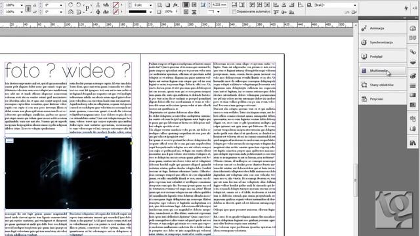The width and height of the screenshot is (420, 236).
Task: Click the 4.233 mm gap value field
Action: click(219, 5)
